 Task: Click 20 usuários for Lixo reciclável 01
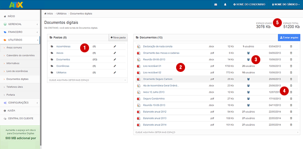coord(249,66)
